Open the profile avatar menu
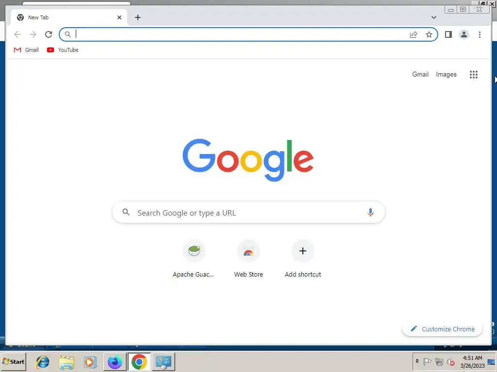This screenshot has width=497, height=372. coord(464,34)
